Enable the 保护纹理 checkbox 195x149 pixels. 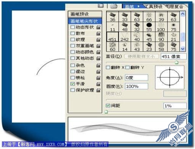tap(72, 90)
